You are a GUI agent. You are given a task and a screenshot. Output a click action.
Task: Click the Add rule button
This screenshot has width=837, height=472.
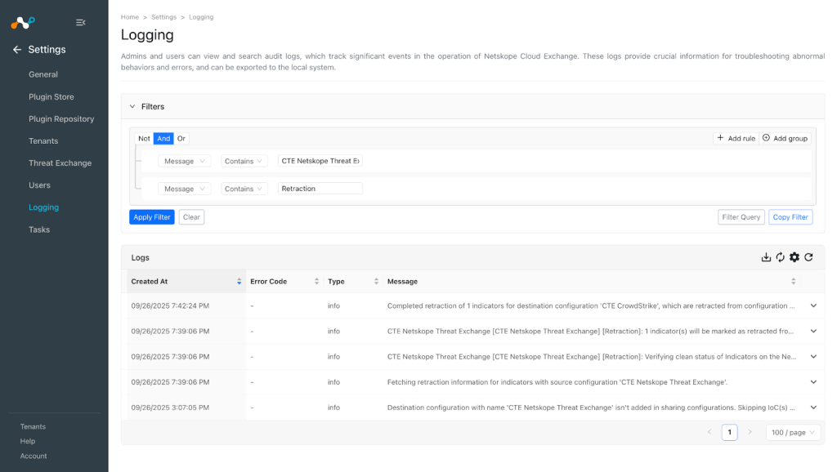736,138
